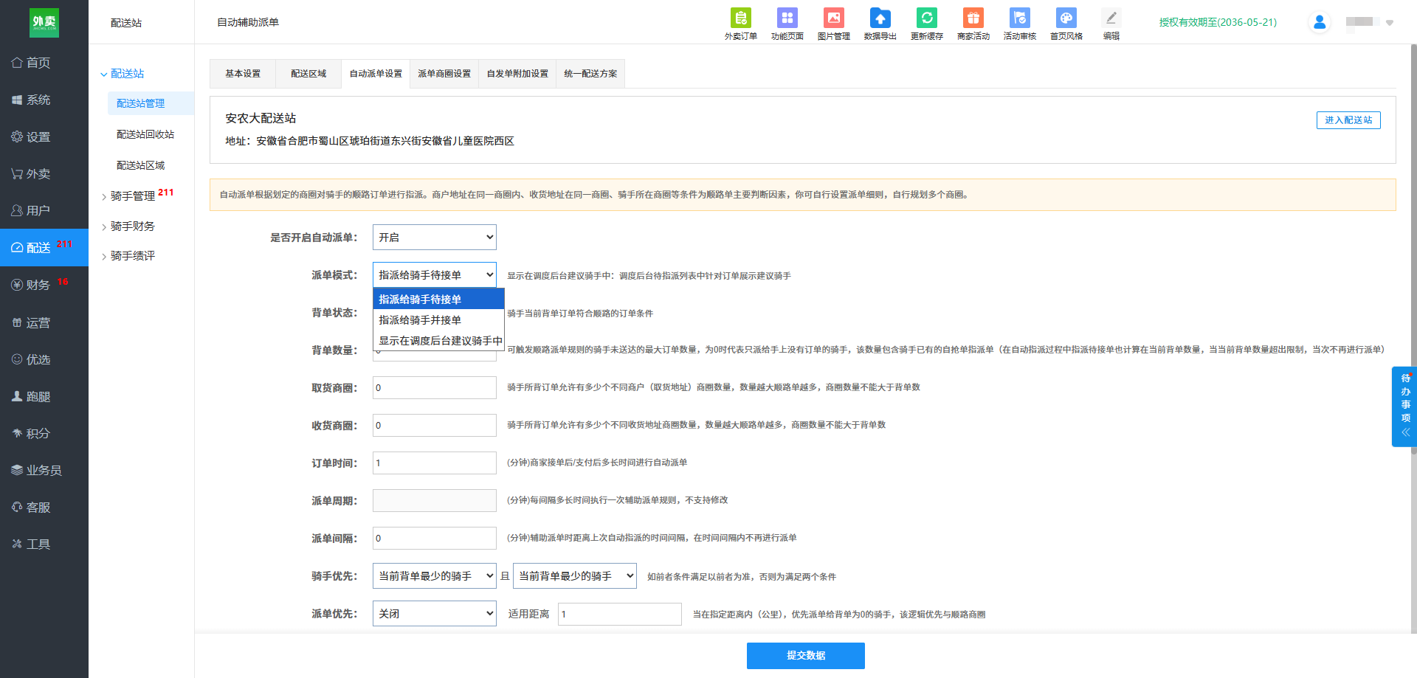Screen dimensions: 1417x678
Task: Click the 适用距离 input field
Action: [619, 615]
